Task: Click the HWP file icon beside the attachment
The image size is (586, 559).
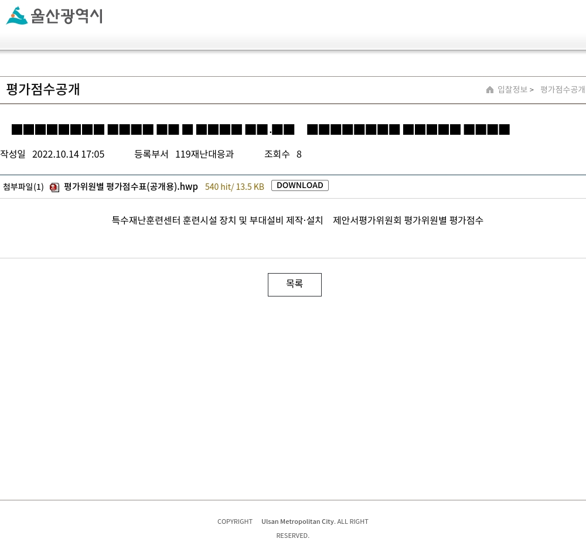Action: [54, 187]
